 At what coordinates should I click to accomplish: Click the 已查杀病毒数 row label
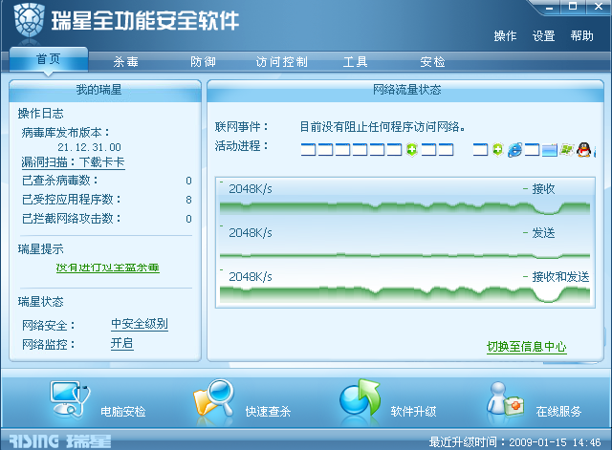point(59,181)
